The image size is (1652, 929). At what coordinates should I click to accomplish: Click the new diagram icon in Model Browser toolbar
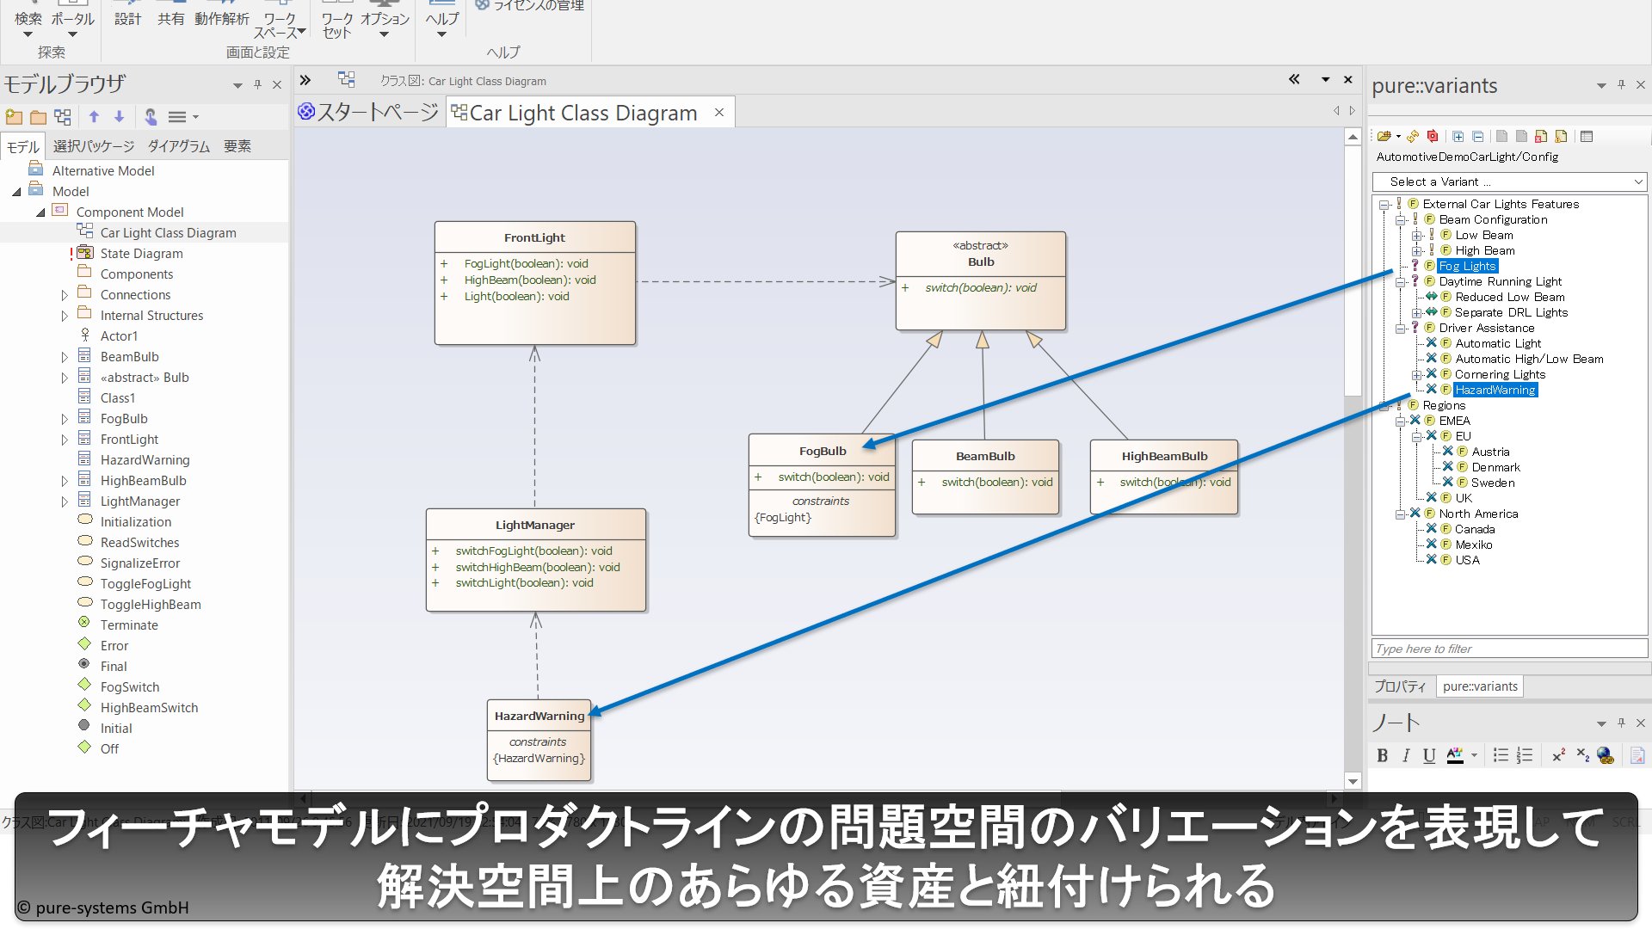pos(63,117)
